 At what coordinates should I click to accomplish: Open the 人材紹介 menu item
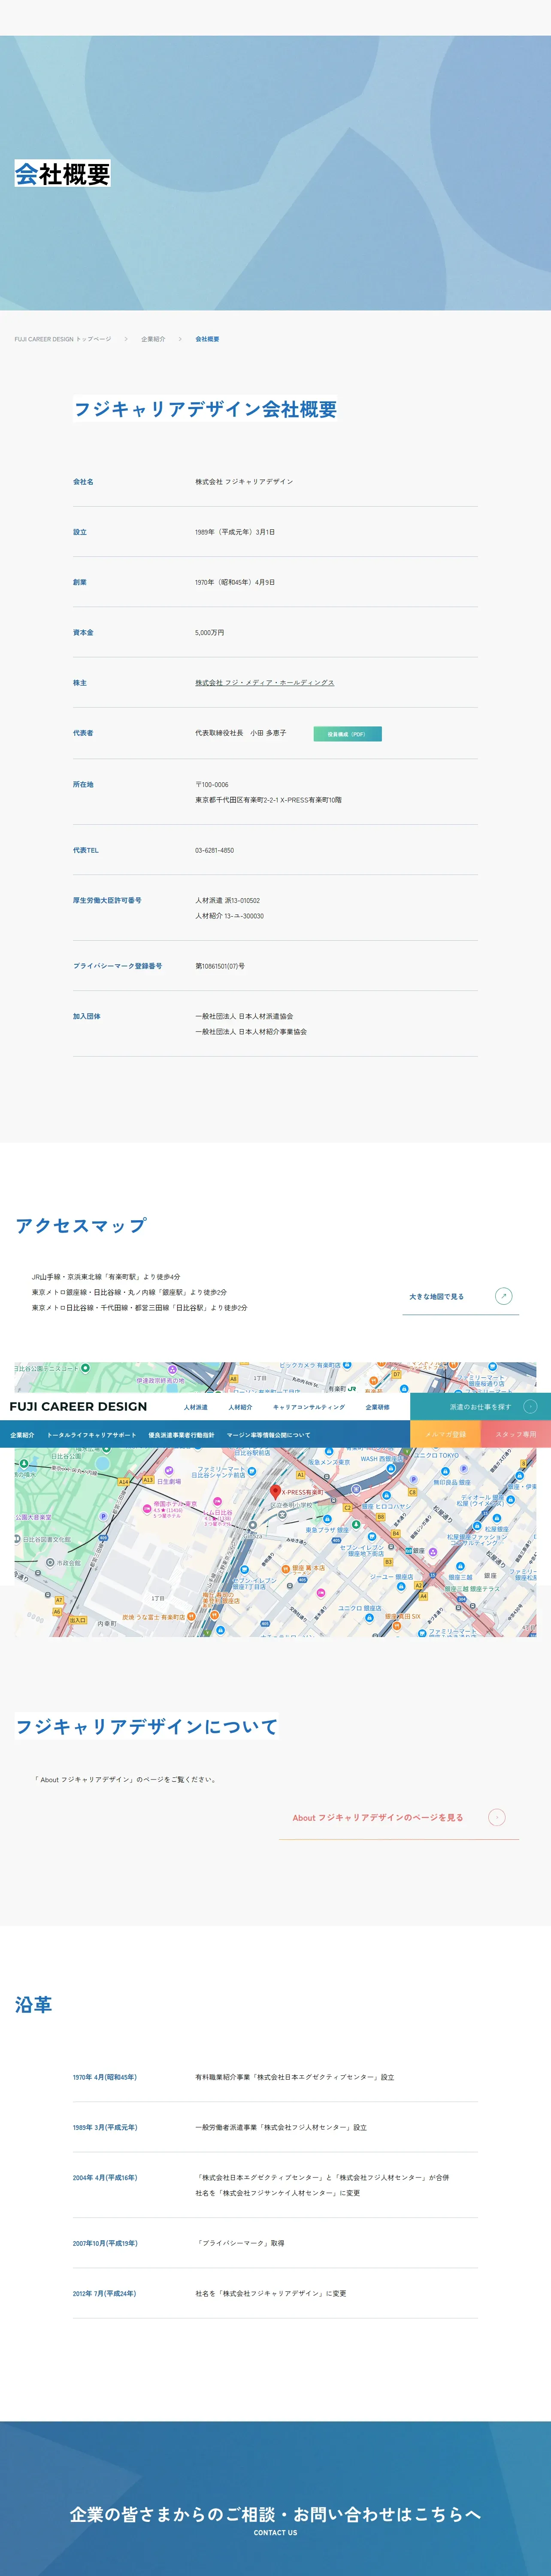click(x=240, y=1407)
